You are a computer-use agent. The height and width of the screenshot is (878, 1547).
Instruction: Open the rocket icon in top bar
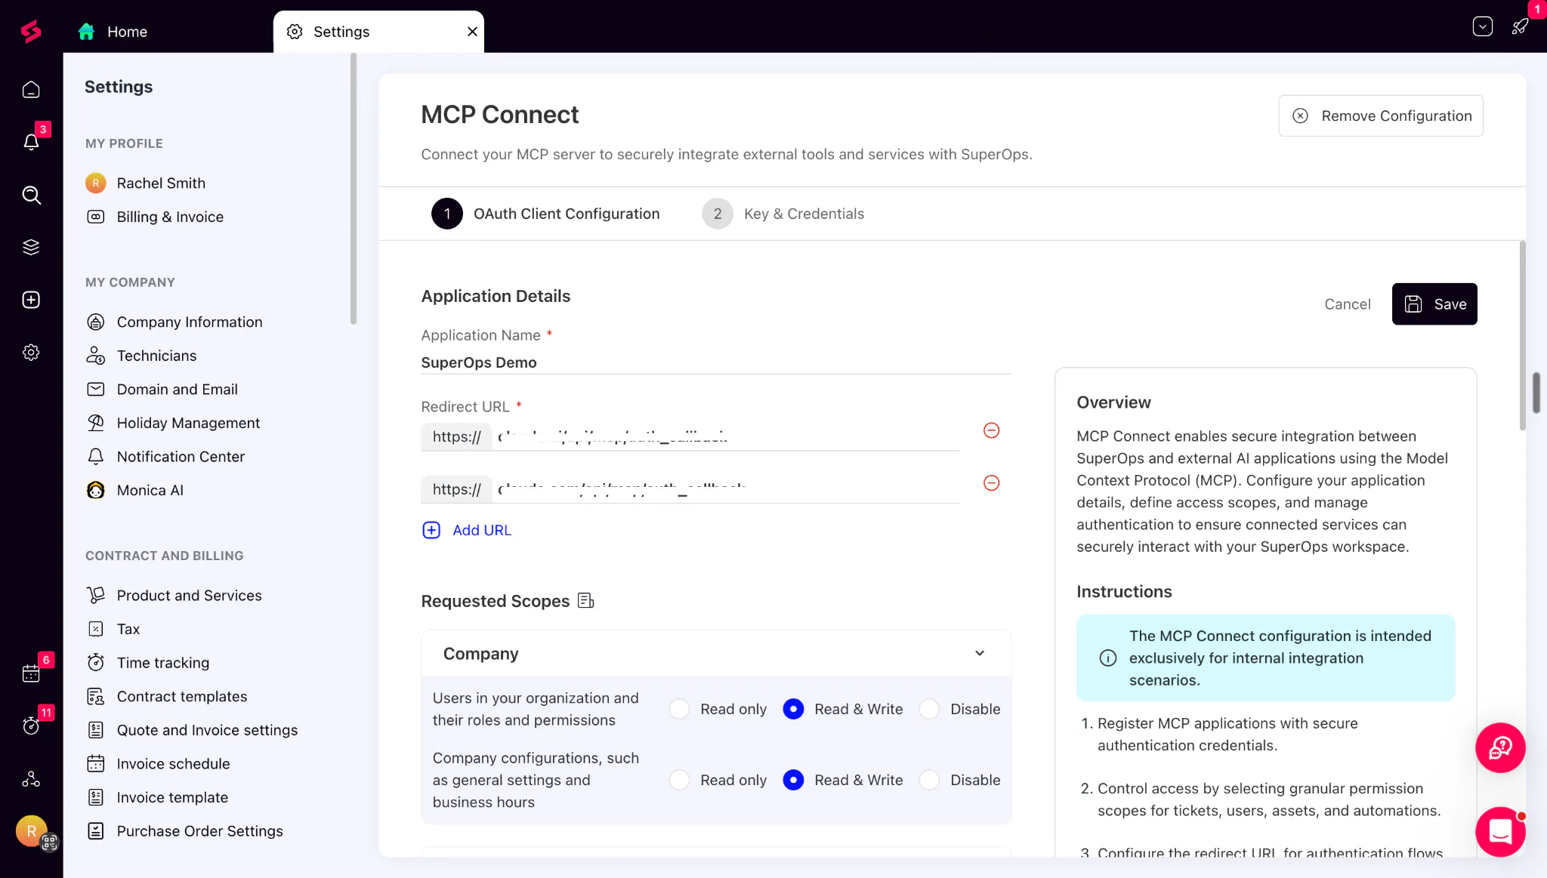click(x=1520, y=26)
